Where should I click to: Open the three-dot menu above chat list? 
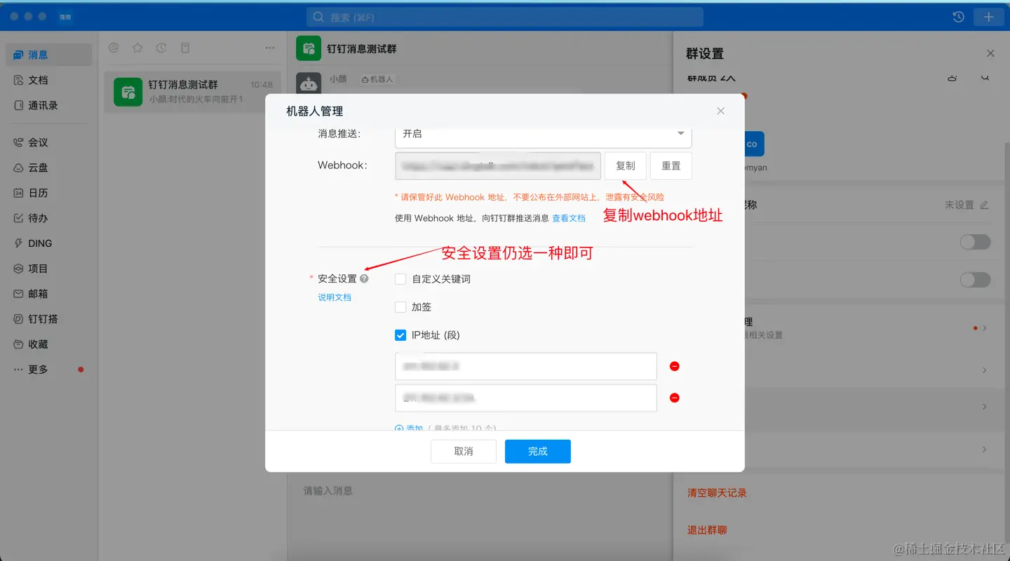click(x=270, y=48)
